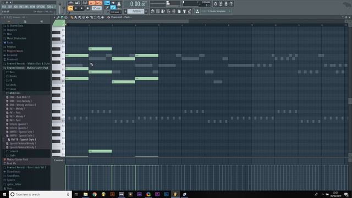Click the previous pattern arrow left of Pattern 1
Image resolution: width=352 pixels, height=198 pixels.
[126, 11]
